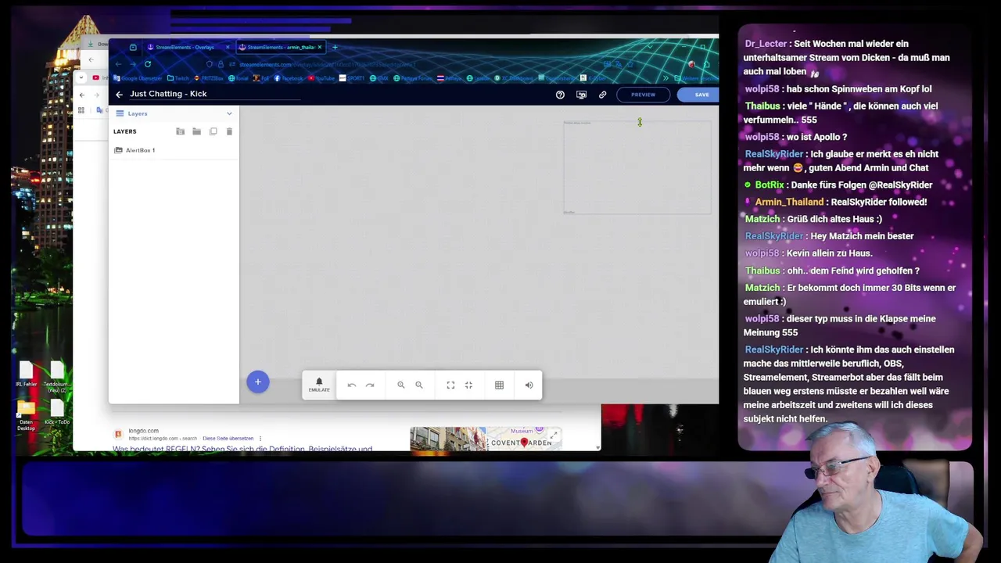The height and width of the screenshot is (563, 1001).
Task: Click the first folder icon in LAYERS header
Action: coord(180,131)
